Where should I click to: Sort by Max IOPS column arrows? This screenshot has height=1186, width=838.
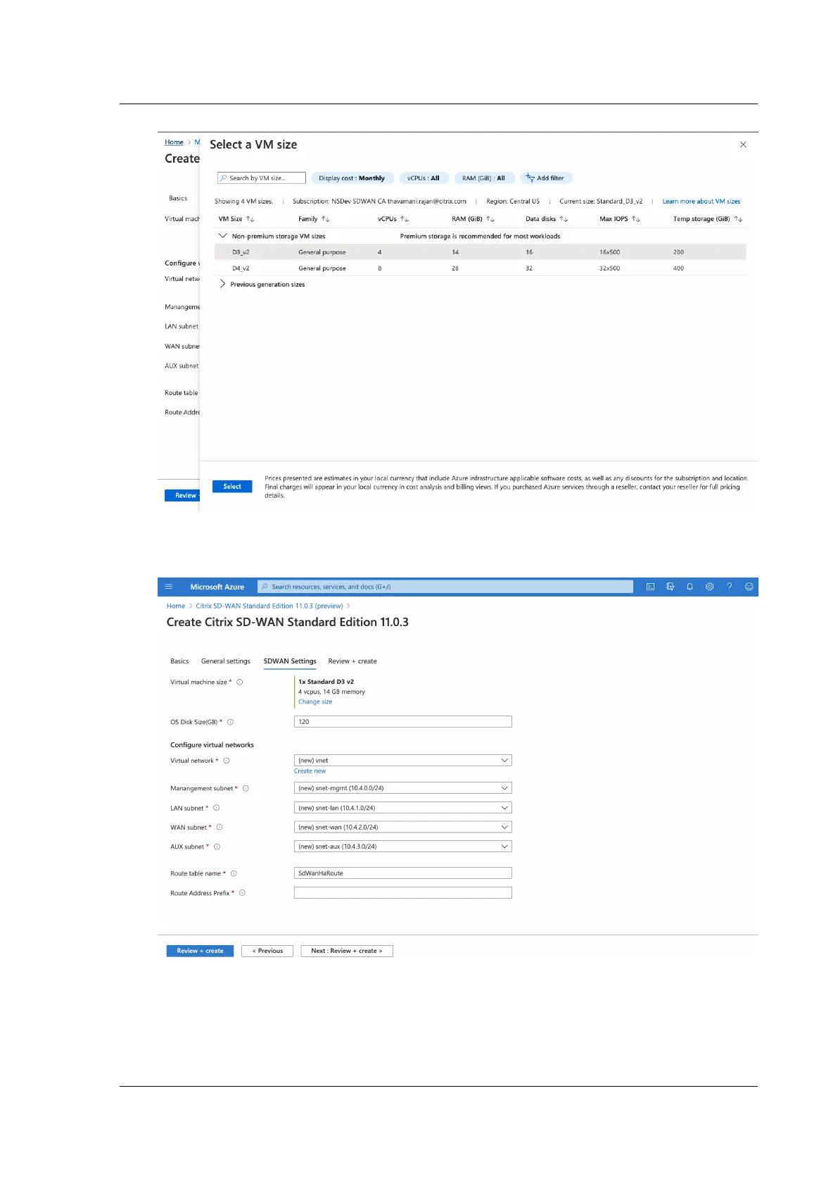click(x=636, y=219)
